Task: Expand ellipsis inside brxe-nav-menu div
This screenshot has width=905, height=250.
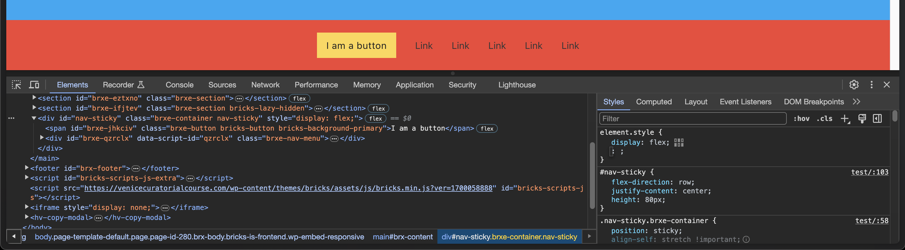Action: 334,139
